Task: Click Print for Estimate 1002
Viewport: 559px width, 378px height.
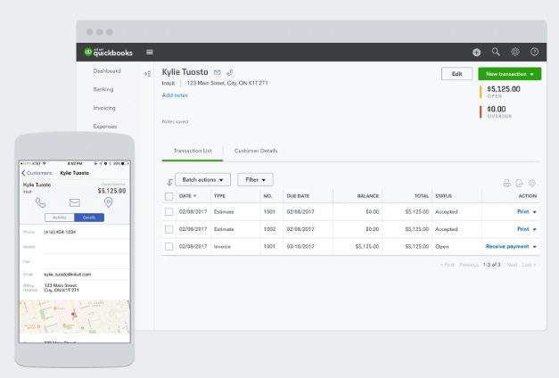Action: click(x=523, y=229)
